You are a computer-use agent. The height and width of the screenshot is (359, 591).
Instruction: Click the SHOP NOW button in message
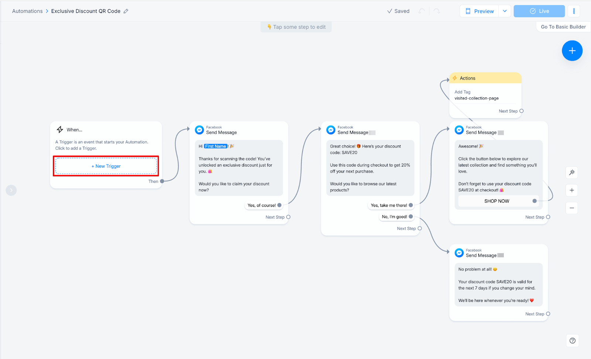click(x=496, y=201)
